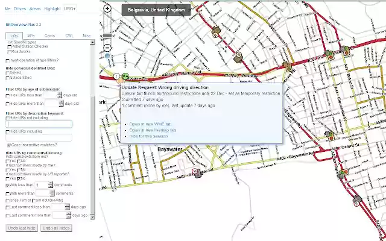Increase Last comment less than days value
The height and width of the screenshot is (241, 386).
(x=67, y=205)
